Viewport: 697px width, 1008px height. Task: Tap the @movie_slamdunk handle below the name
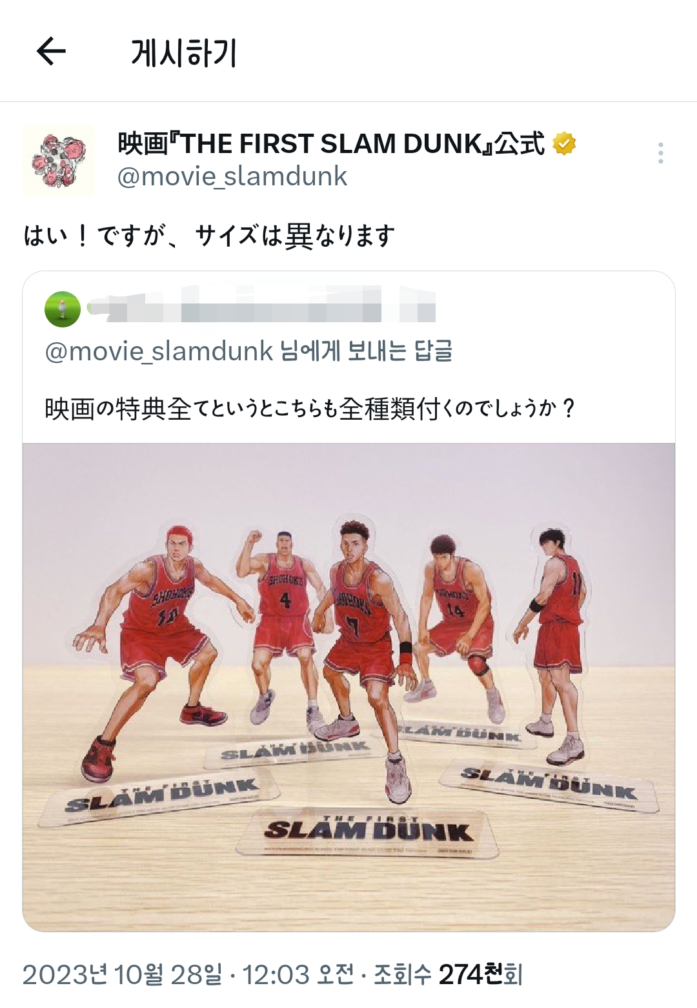pos(232,176)
